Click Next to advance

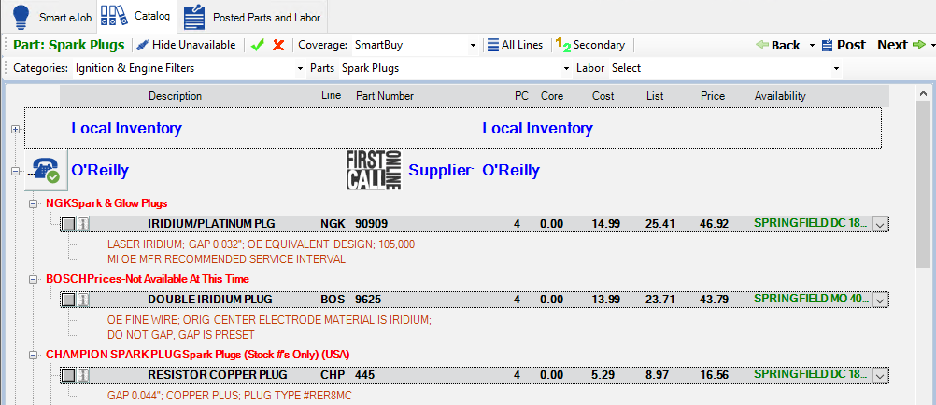(901, 46)
